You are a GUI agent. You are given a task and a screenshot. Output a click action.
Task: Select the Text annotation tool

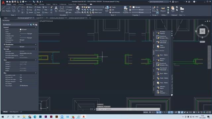point(56,9)
